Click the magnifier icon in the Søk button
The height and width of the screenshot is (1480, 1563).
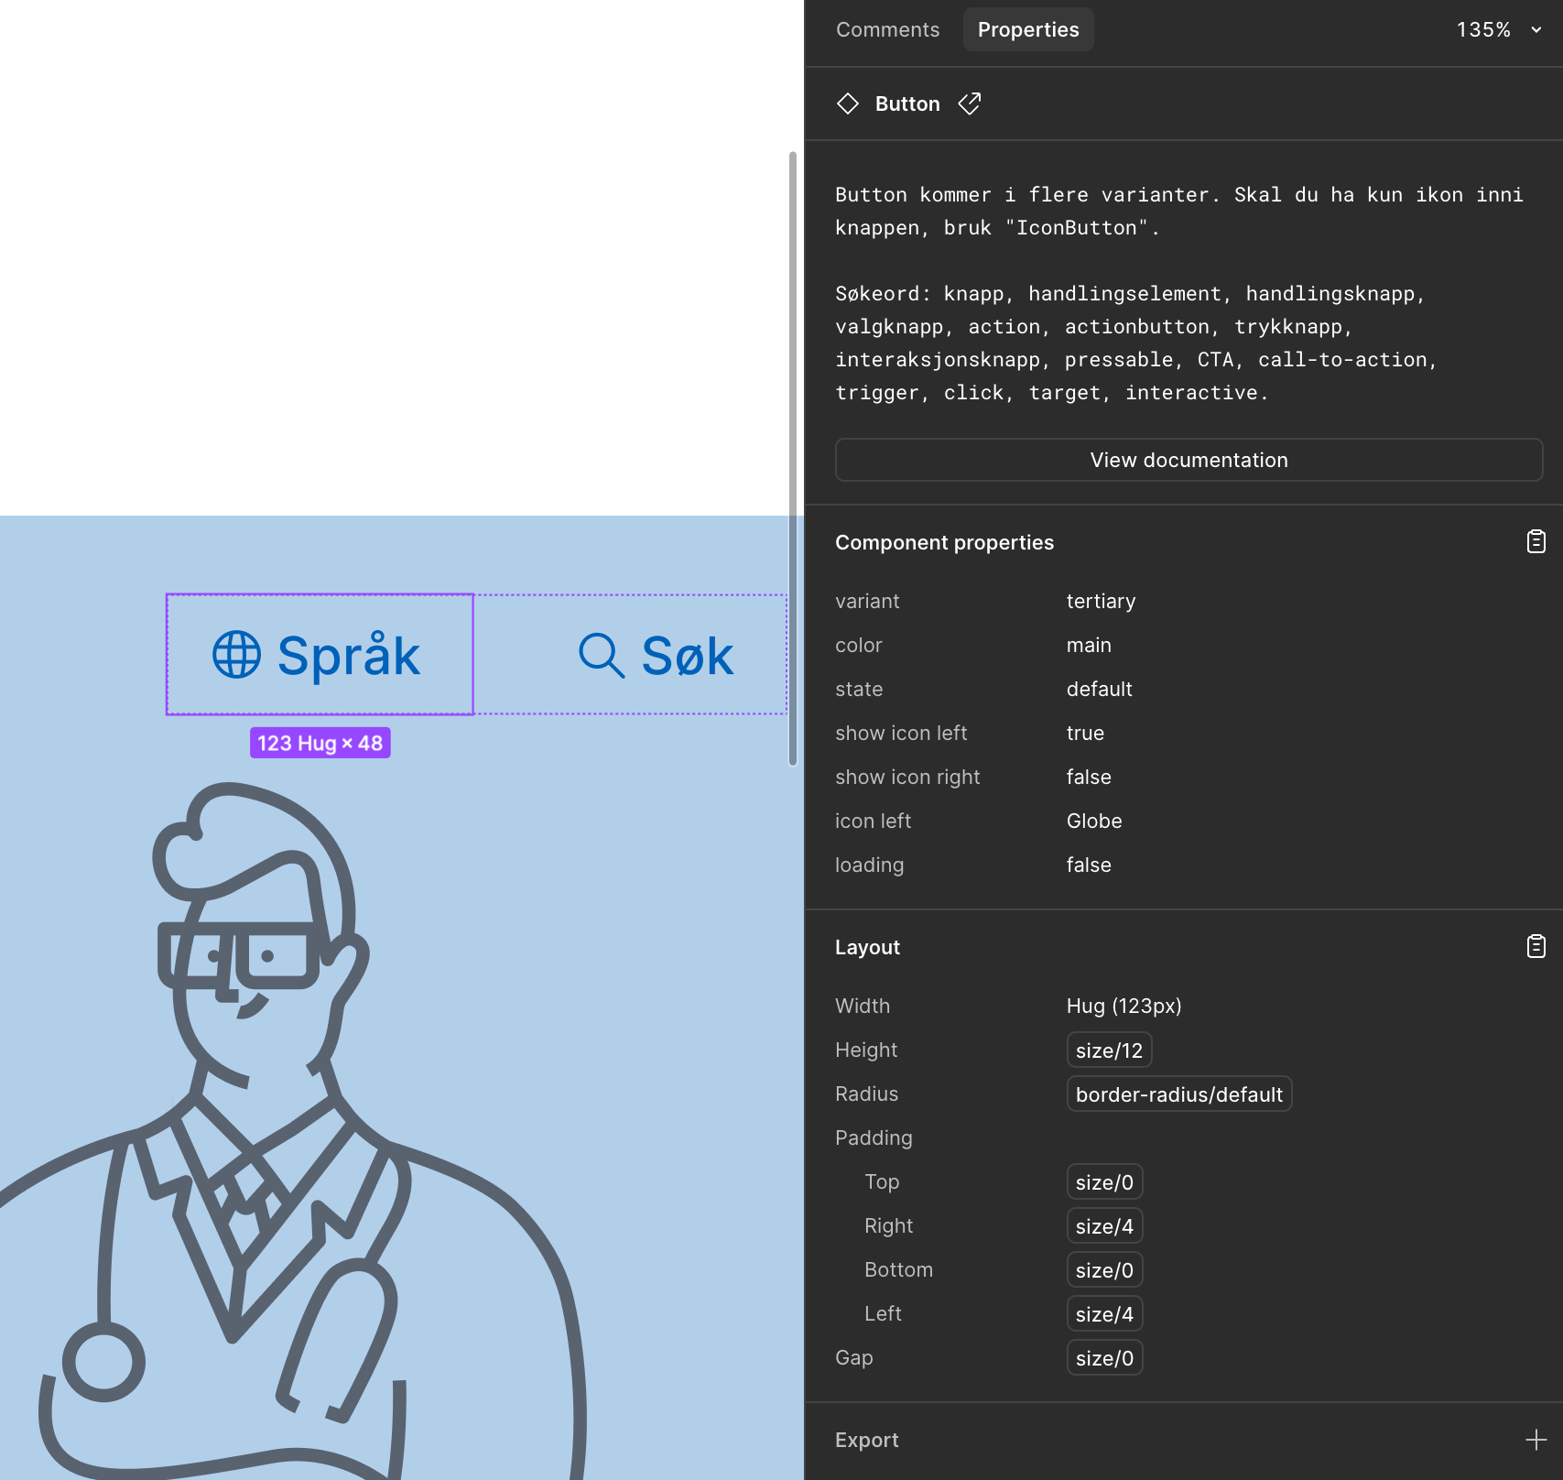coord(601,656)
